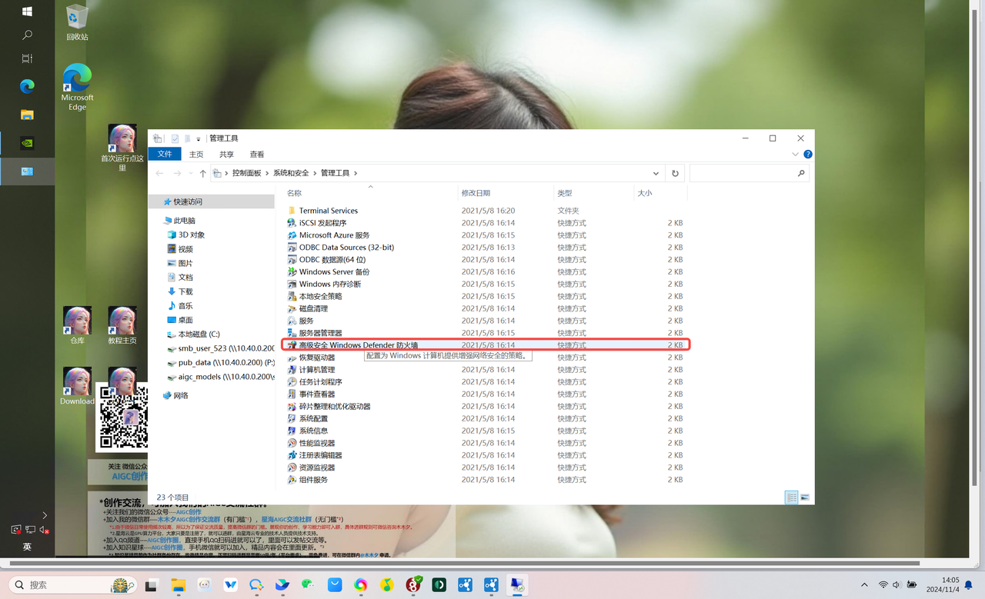Select 网络 in navigation pane
The image size is (985, 599).
[x=181, y=396]
